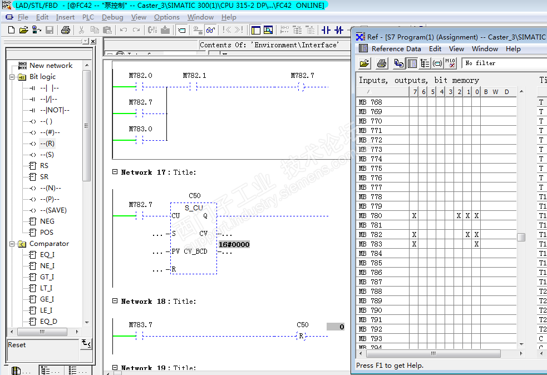
Task: Click the M783.7 contact in Network 18
Action: pyautogui.click(x=140, y=336)
